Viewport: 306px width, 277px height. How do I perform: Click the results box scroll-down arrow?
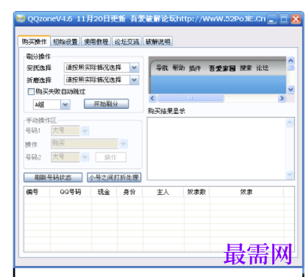click(x=290, y=174)
